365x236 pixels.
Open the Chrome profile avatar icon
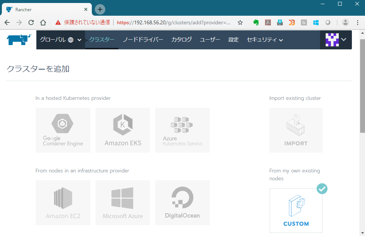[346, 22]
